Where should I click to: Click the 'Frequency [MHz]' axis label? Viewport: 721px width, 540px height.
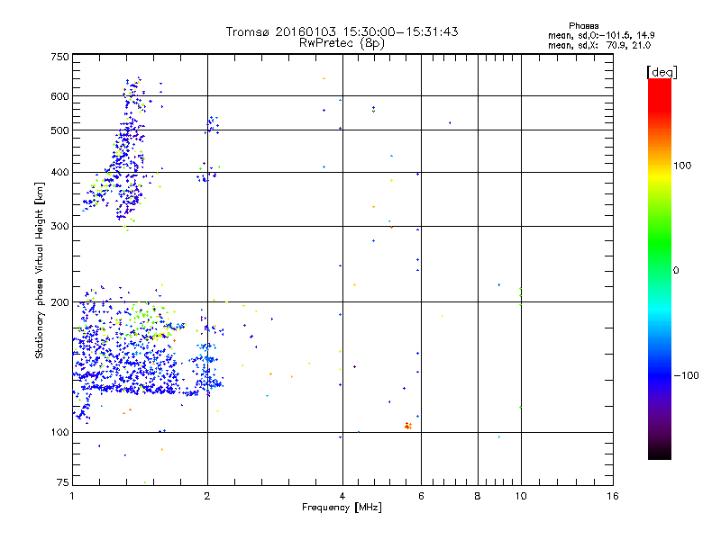click(x=342, y=508)
